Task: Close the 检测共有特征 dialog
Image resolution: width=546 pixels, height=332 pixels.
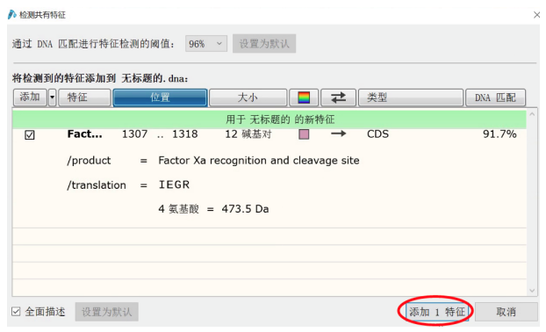Action: (536, 15)
